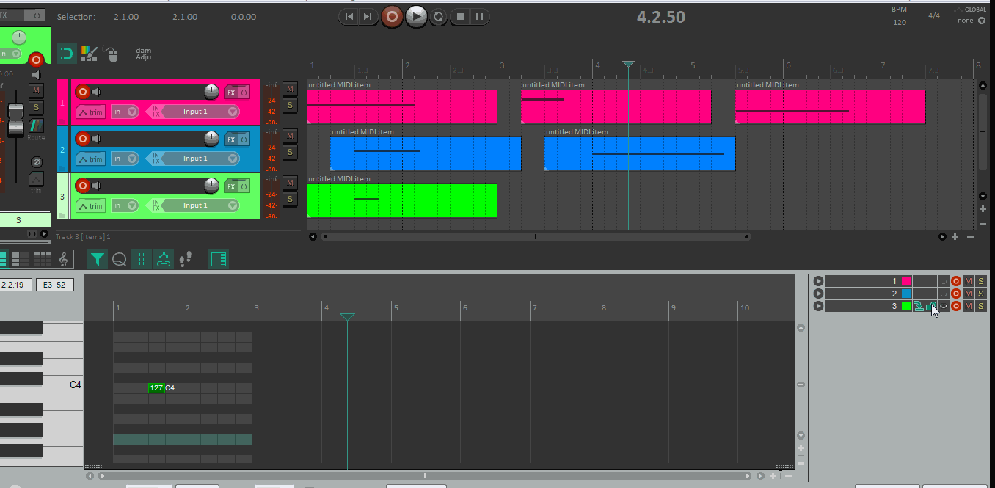
Task: Bypass FX on track 3 power icon
Action: pos(244,186)
